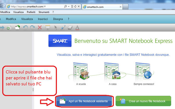Add a new page with plus icon

click(9, 28)
